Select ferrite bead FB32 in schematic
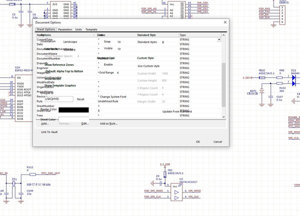This screenshot has height=216, width=300. 261,77
